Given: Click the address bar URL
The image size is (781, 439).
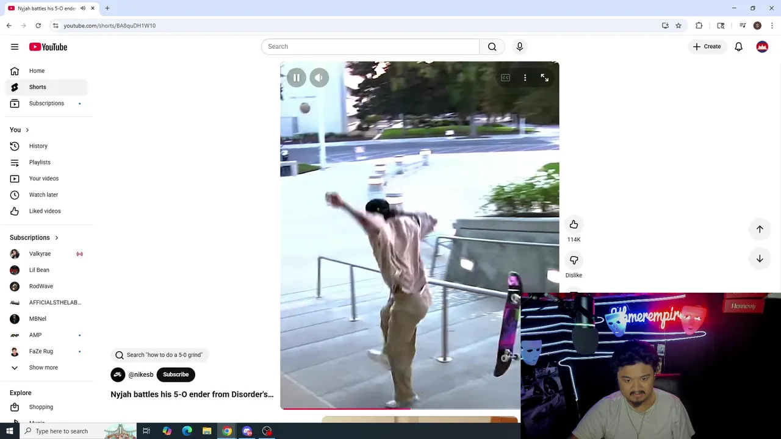Looking at the screenshot, I should click(110, 26).
